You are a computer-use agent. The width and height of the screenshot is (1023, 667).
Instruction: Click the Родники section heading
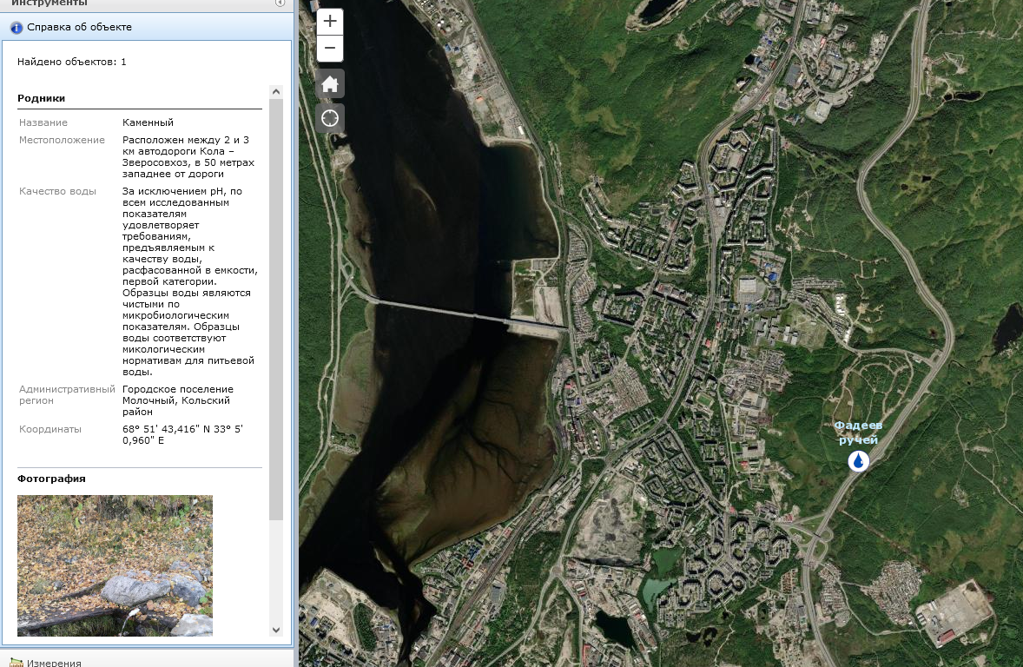click(41, 98)
